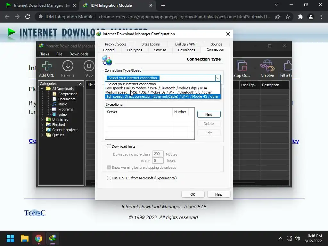Open the Windows Start menu
The width and height of the screenshot is (328, 246).
coord(10,238)
